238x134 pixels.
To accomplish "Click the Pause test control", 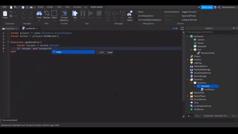I will pyautogui.click(x=83, y=13).
